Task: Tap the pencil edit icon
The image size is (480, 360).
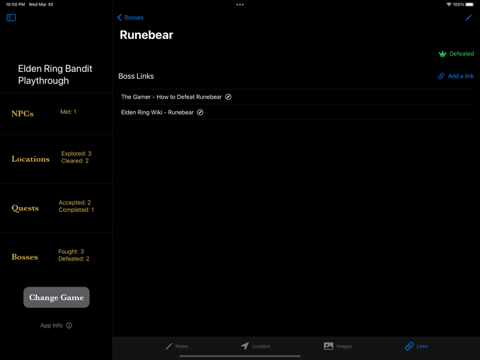Action: [468, 17]
